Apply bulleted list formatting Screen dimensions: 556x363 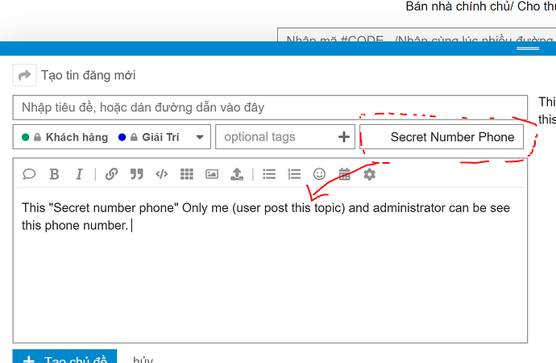point(269,174)
